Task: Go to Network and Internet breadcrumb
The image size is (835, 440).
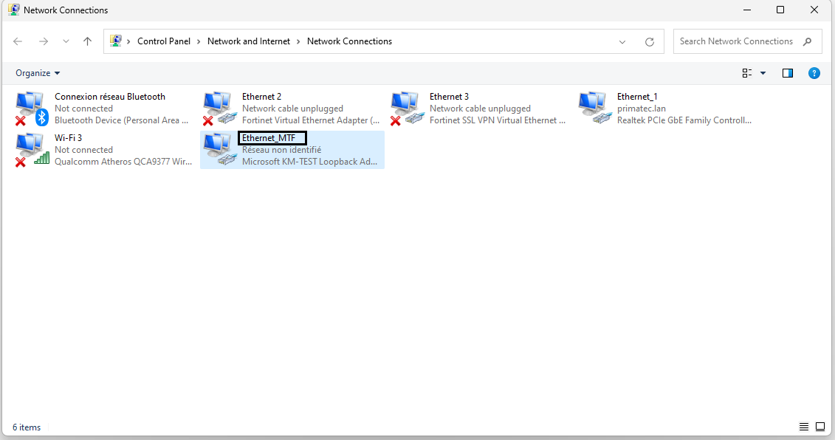Action: 249,41
